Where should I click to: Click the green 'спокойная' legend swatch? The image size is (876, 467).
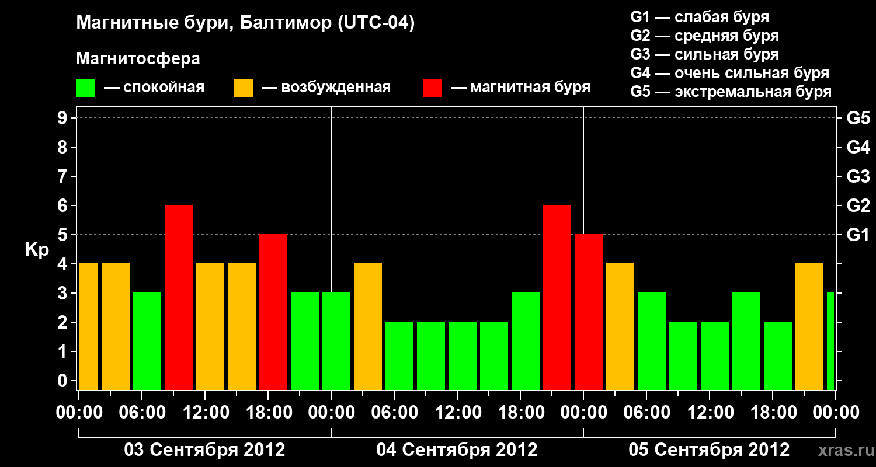click(86, 88)
